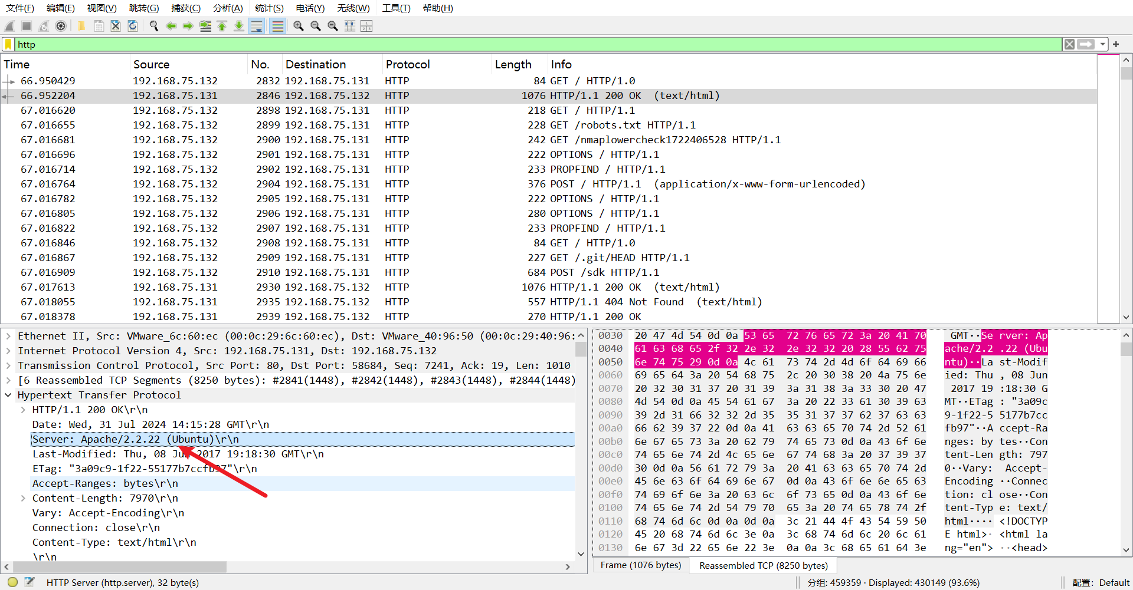The image size is (1133, 590).
Task: Expand the Internet Protocol Version 4 node
Action: click(8, 351)
